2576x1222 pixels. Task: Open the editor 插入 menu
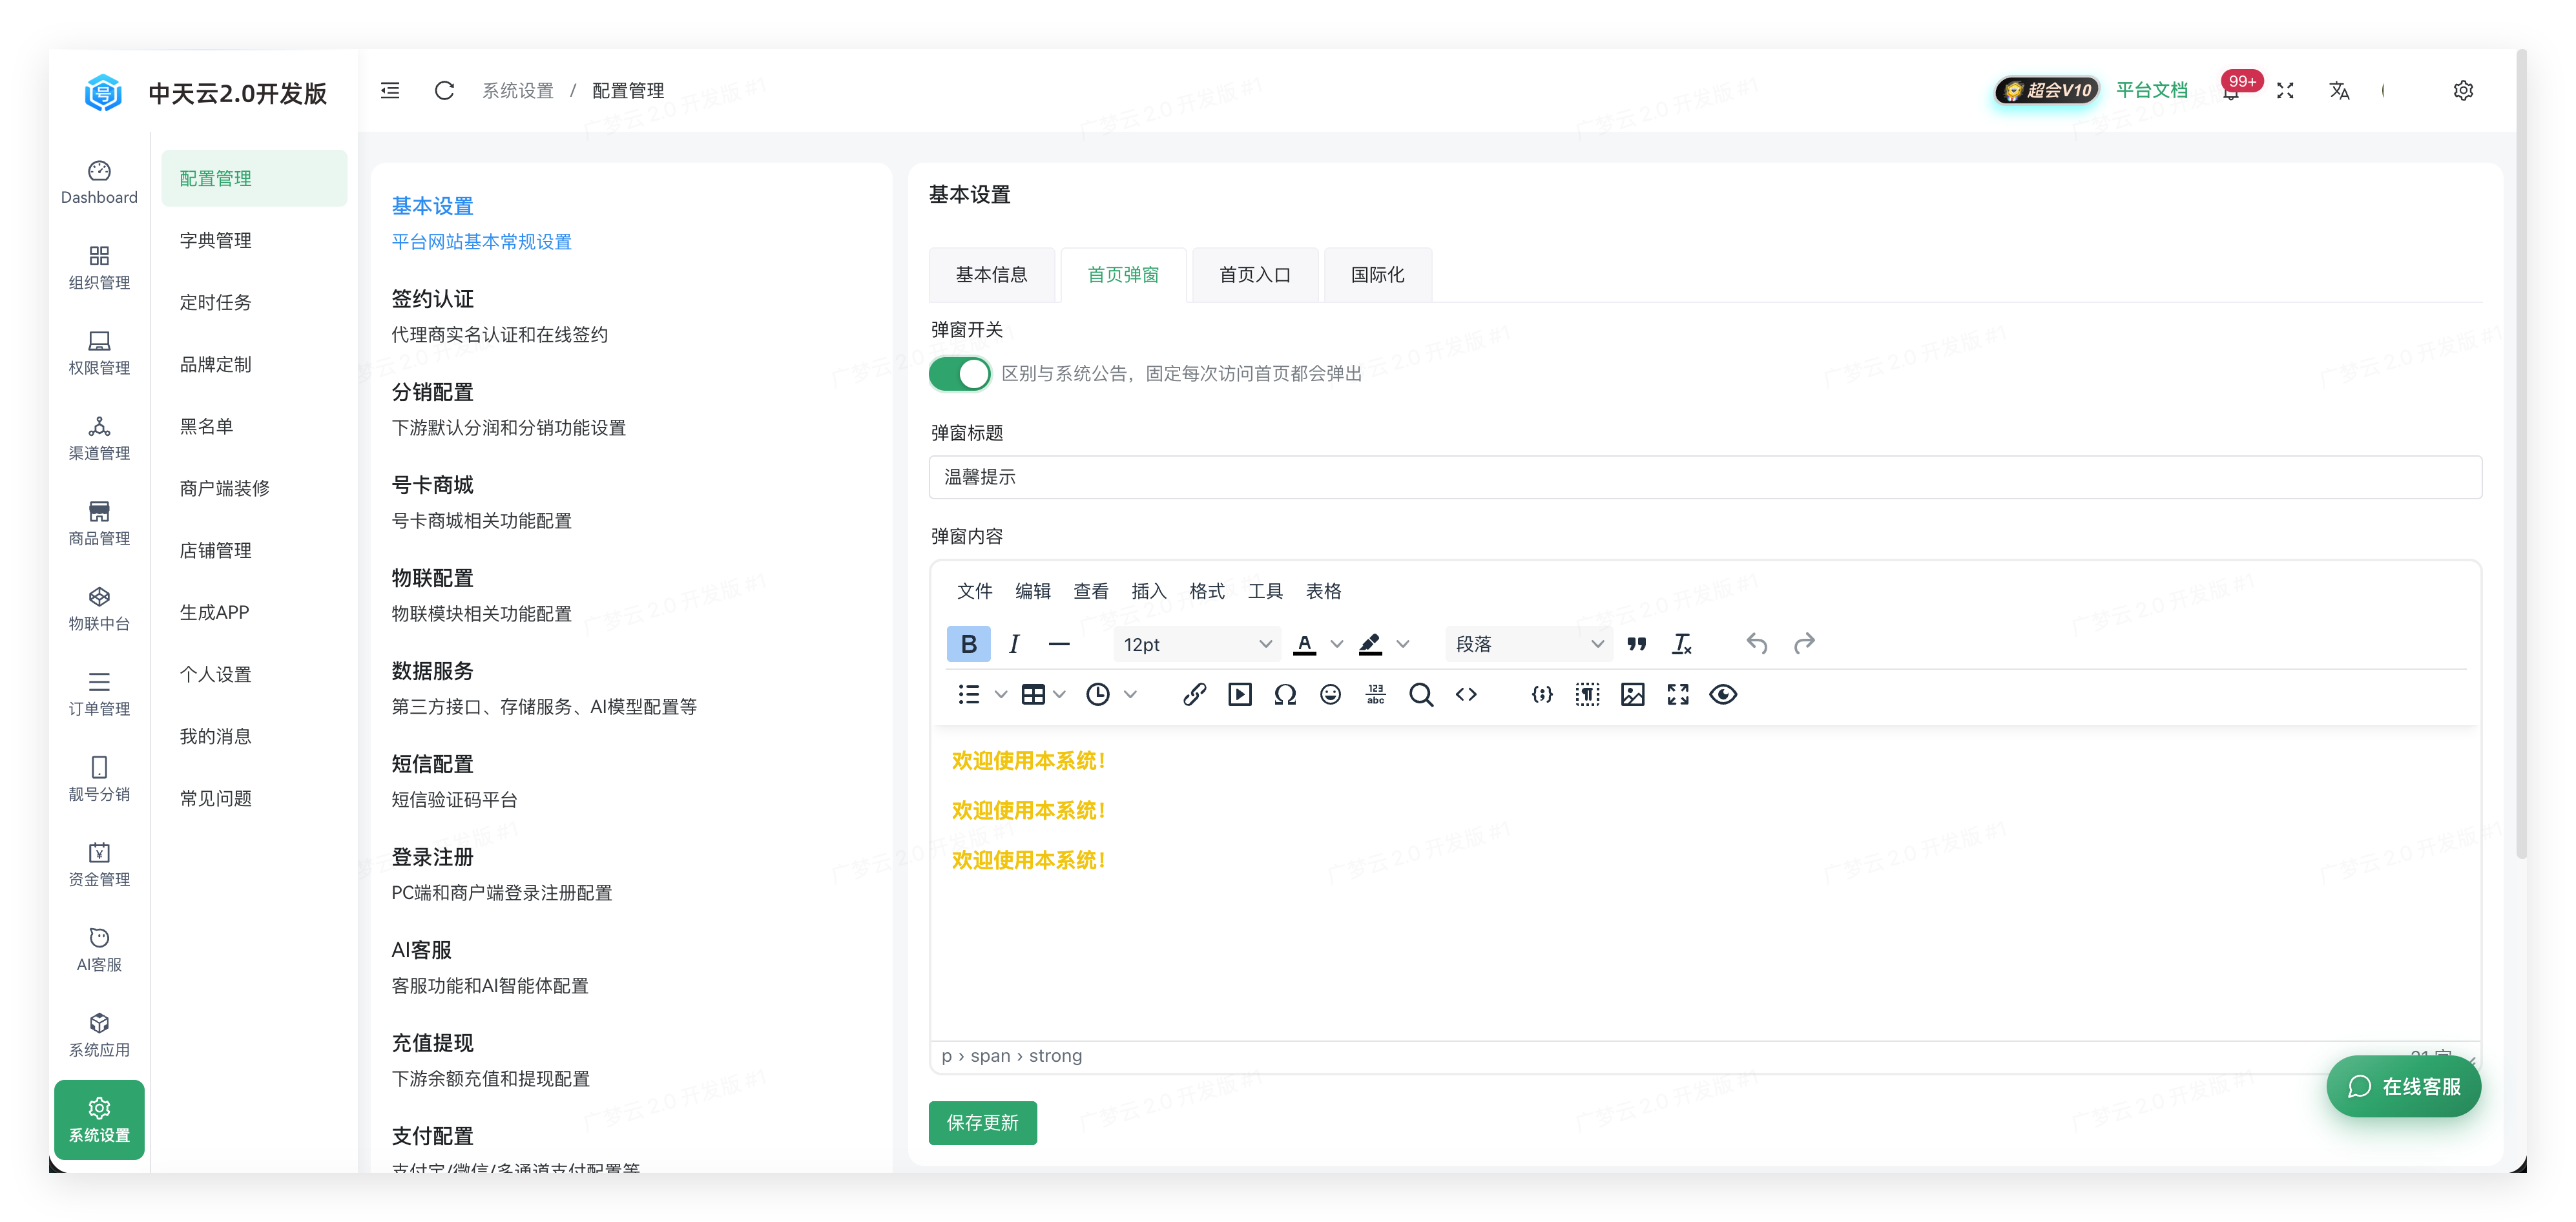pyautogui.click(x=1148, y=591)
